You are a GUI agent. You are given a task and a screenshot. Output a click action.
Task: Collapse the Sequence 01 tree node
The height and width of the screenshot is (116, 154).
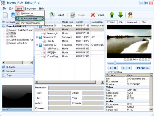click(37, 37)
